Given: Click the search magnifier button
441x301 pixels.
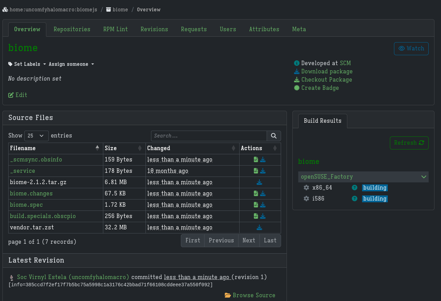Looking at the screenshot, I should [x=274, y=136].
